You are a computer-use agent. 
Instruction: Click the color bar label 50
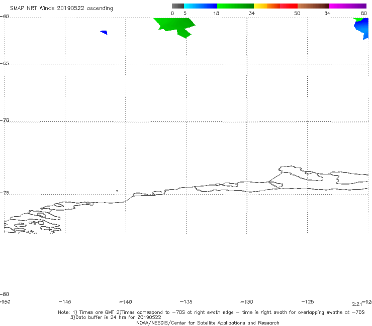297,13
